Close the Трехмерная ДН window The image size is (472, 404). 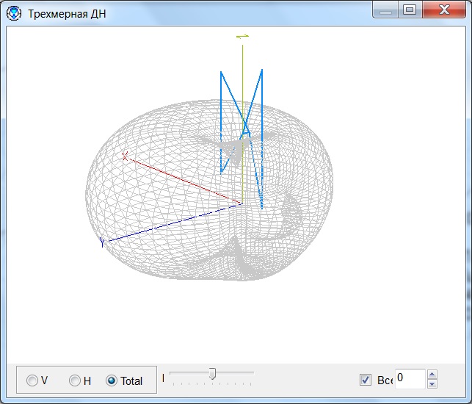(444, 10)
